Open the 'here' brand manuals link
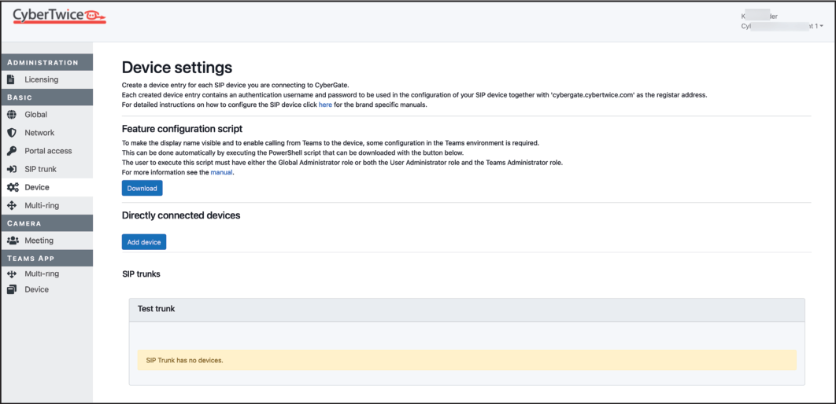Viewport: 836px width, 404px height. (x=325, y=105)
